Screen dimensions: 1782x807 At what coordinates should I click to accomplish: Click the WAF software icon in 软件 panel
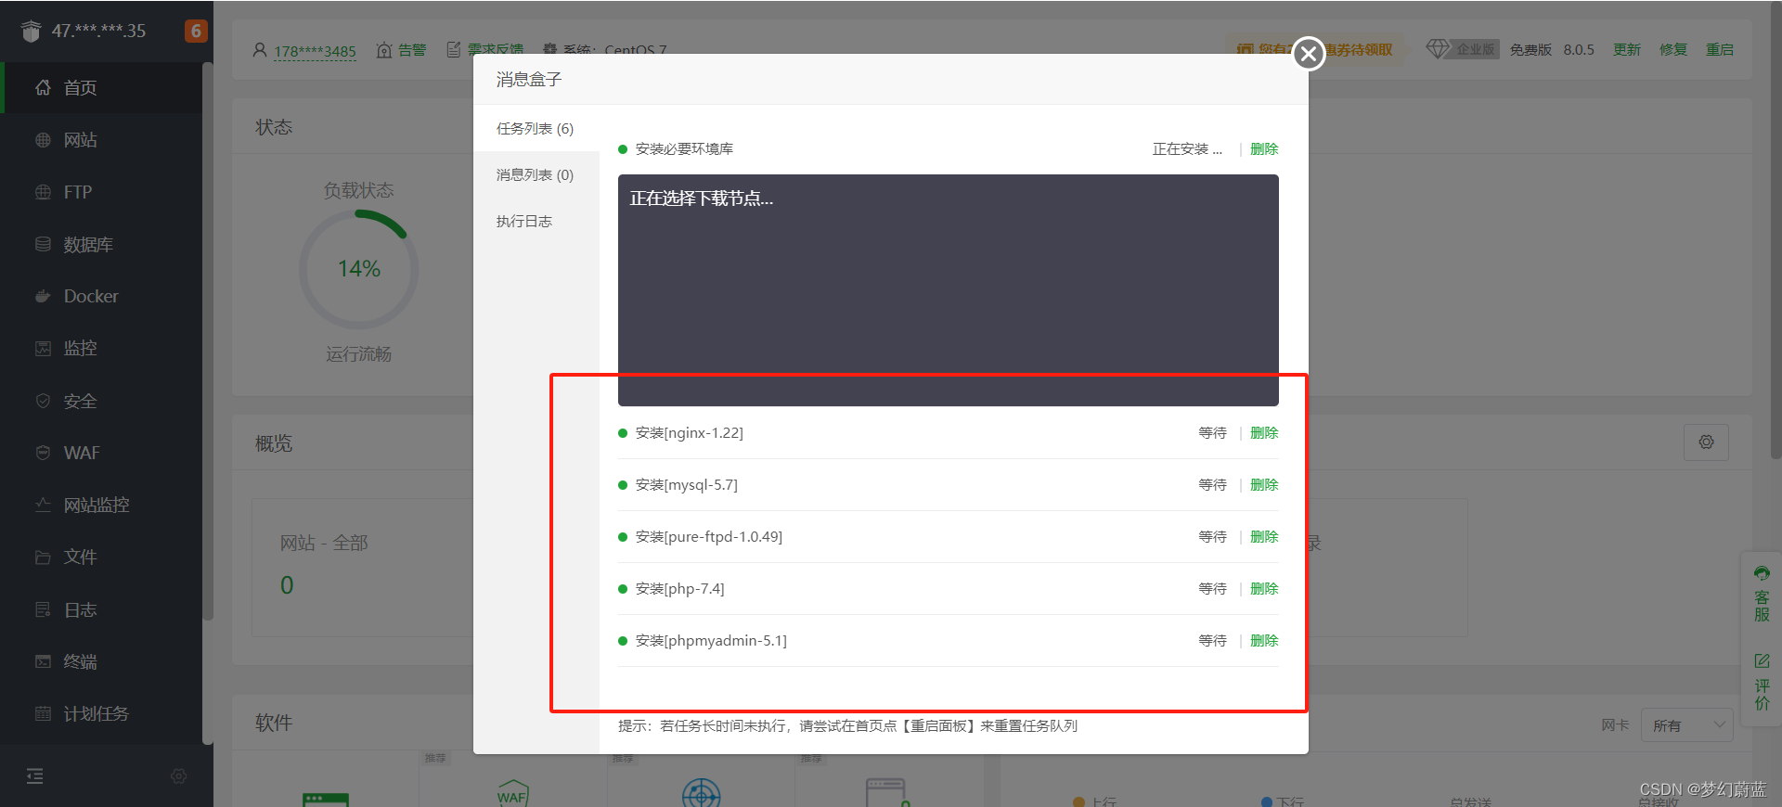512,793
